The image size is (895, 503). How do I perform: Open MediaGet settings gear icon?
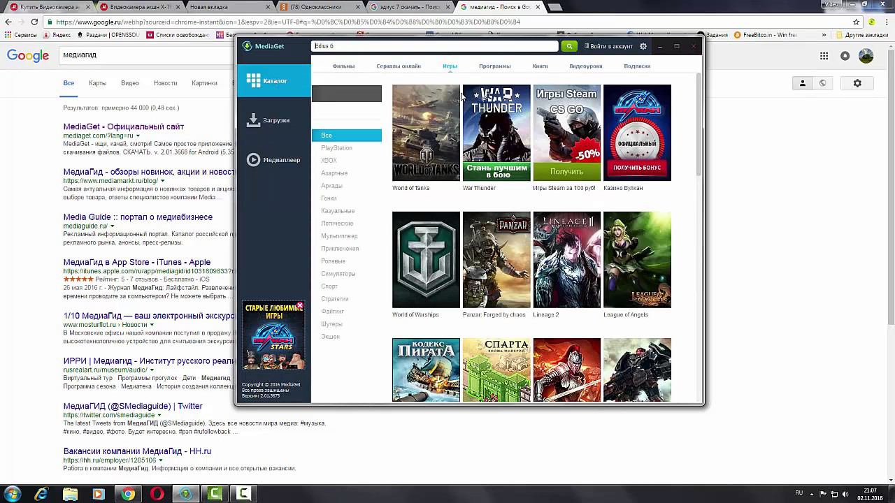pos(643,46)
